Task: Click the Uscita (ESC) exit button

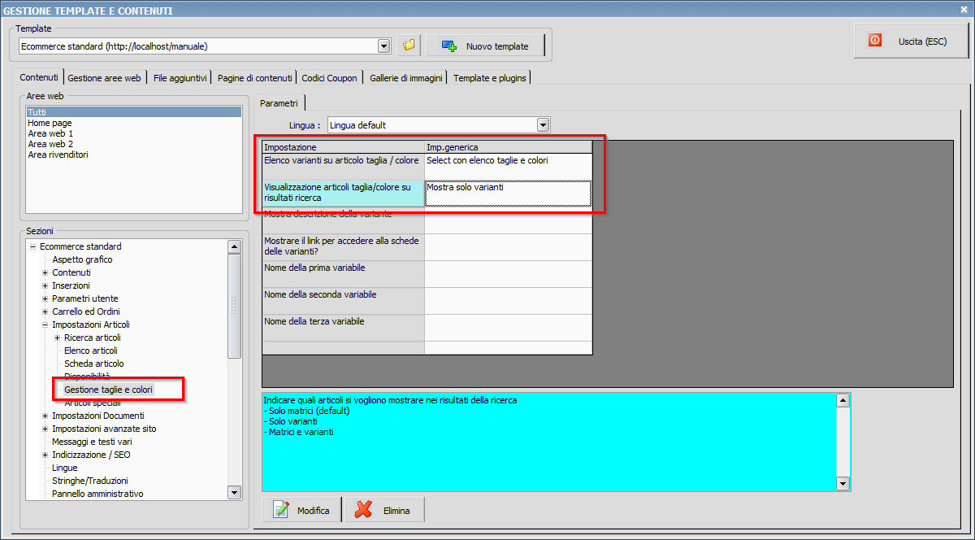Action: pyautogui.click(x=910, y=41)
